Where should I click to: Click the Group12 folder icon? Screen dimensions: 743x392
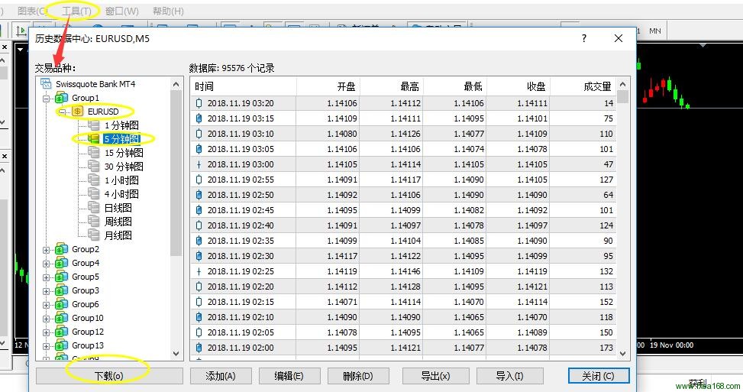coord(62,332)
